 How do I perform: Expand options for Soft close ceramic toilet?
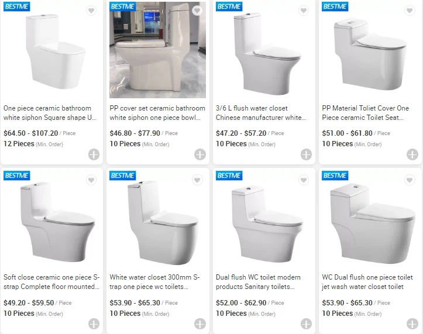[x=94, y=323]
